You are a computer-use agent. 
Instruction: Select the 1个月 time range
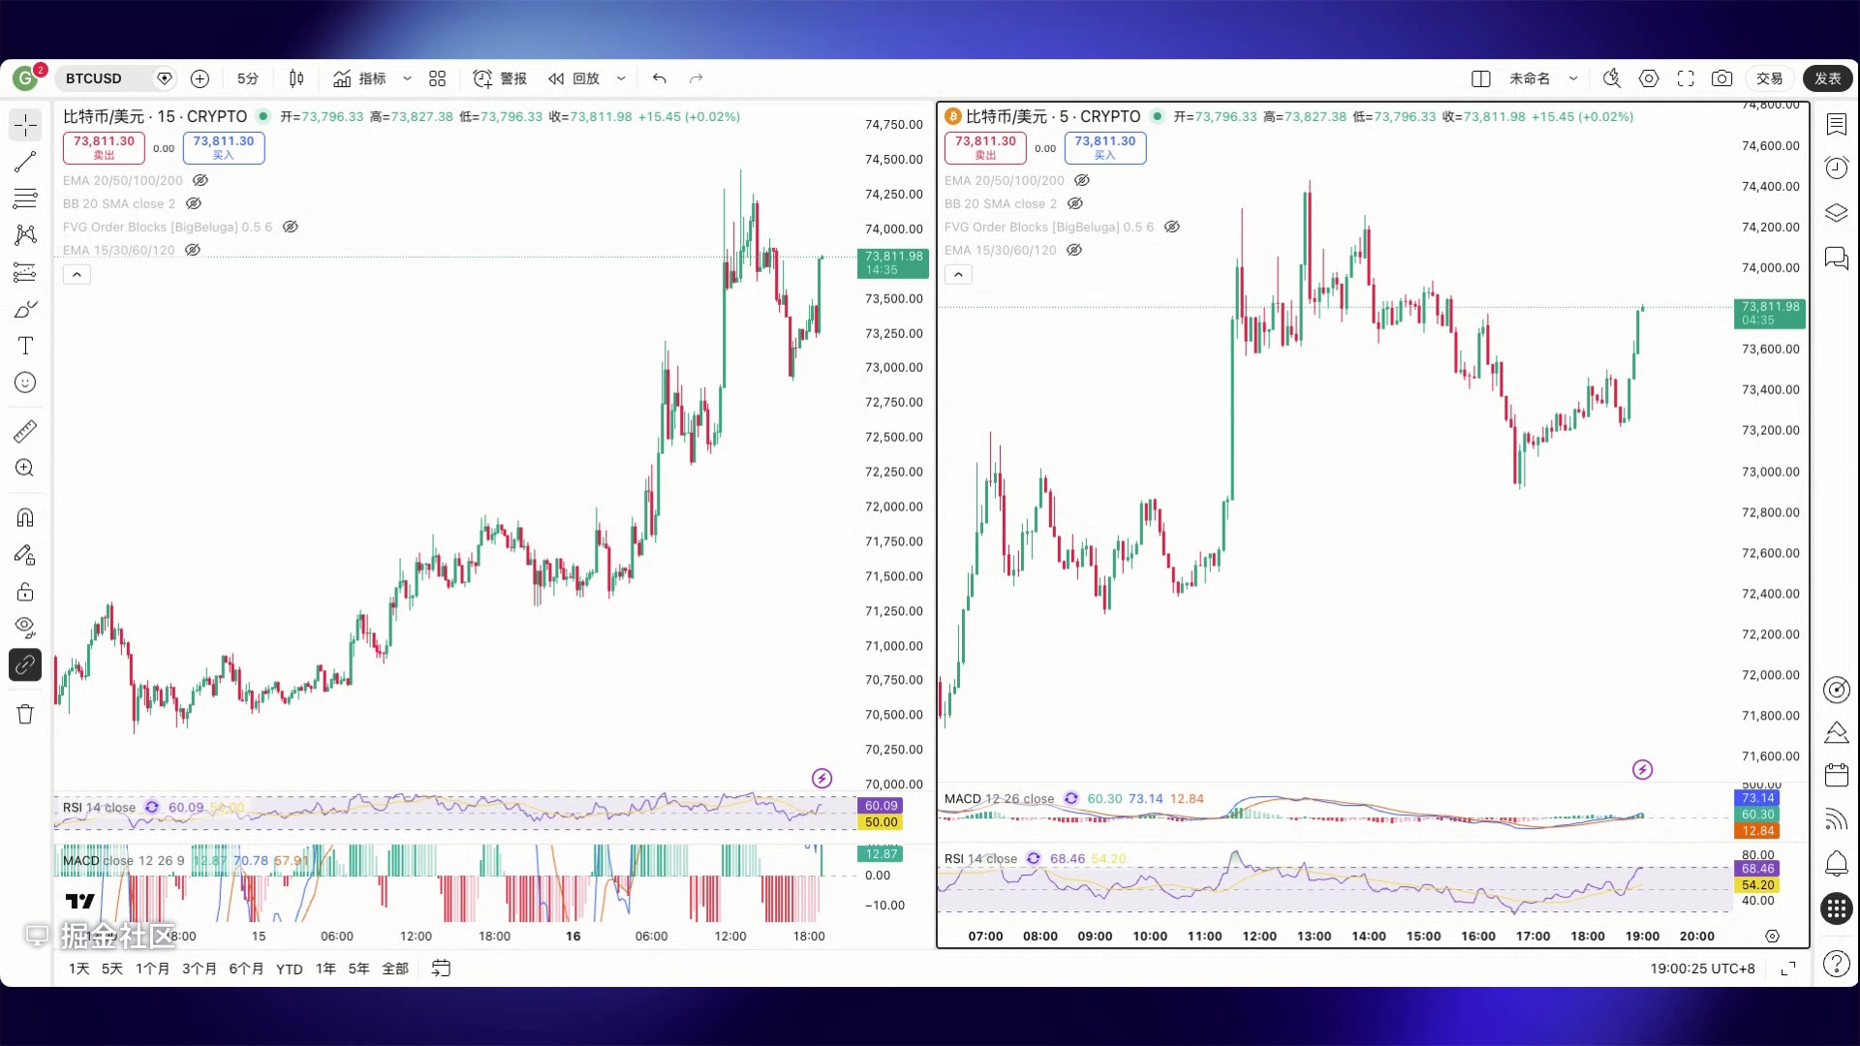152,969
